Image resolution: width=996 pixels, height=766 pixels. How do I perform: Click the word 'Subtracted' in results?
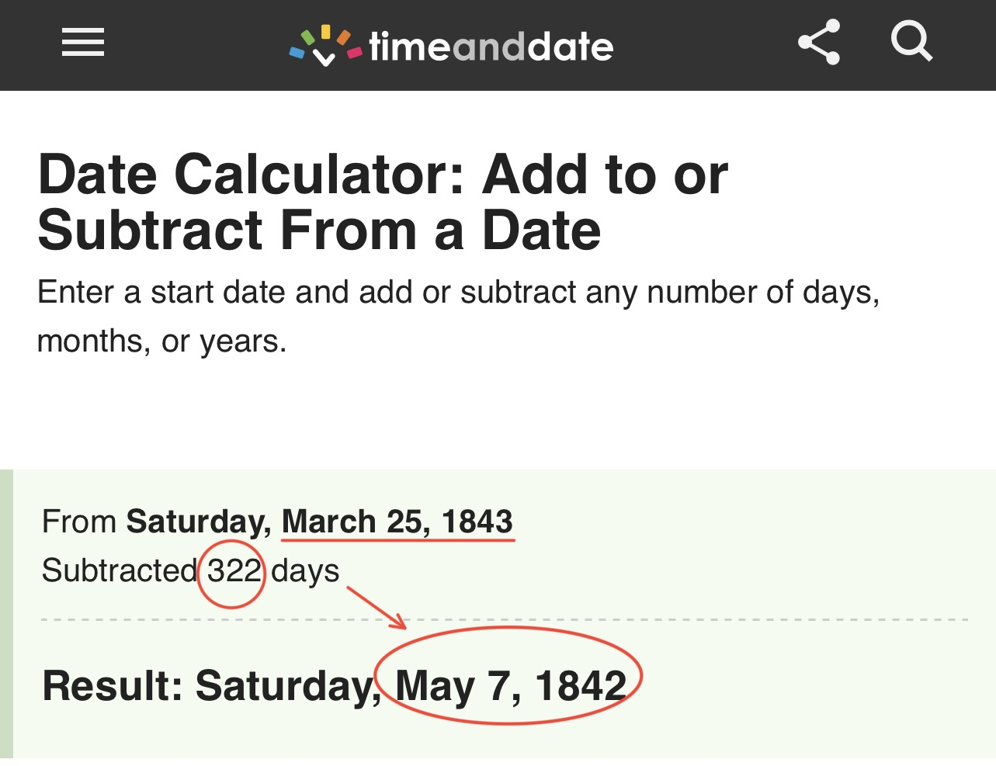pyautogui.click(x=120, y=571)
